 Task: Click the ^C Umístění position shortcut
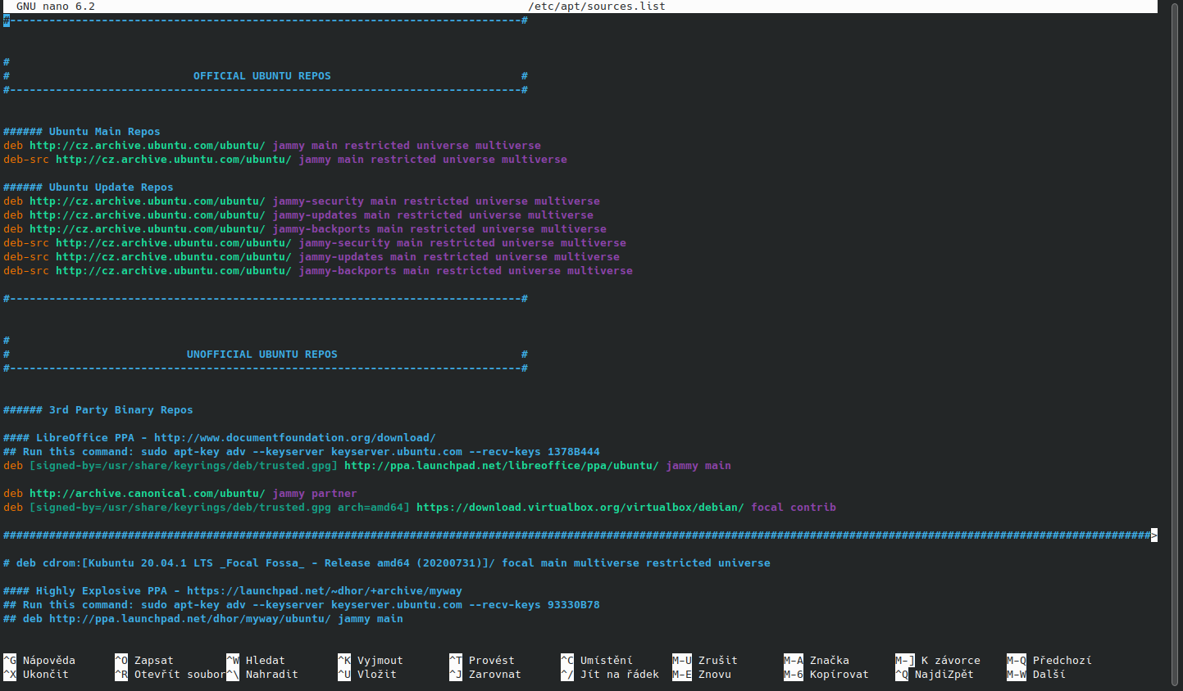597,661
